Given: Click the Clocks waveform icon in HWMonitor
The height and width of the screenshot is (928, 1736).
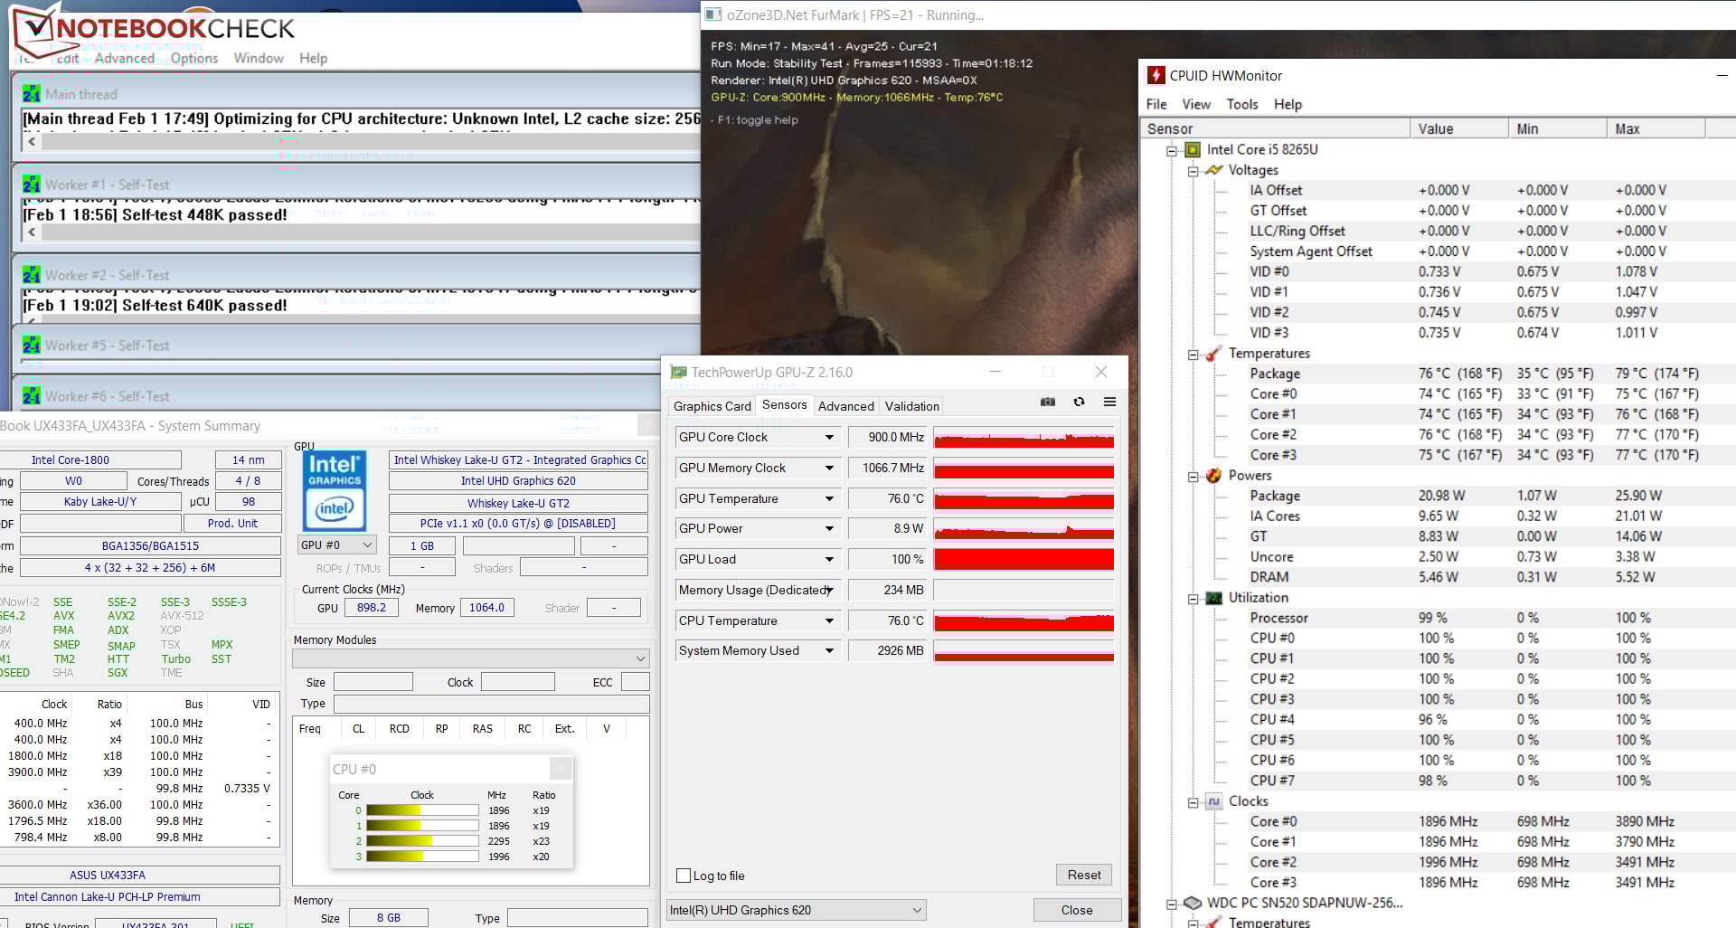Looking at the screenshot, I should pyautogui.click(x=1213, y=801).
